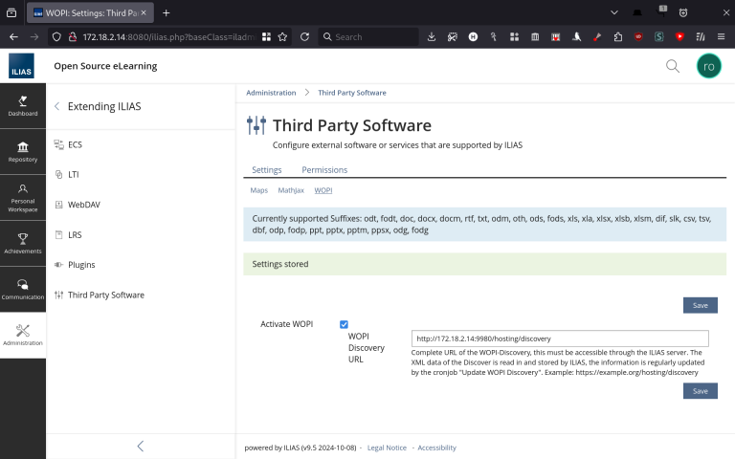The image size is (735, 459).
Task: Go to Personal Workspace
Action: pyautogui.click(x=23, y=197)
